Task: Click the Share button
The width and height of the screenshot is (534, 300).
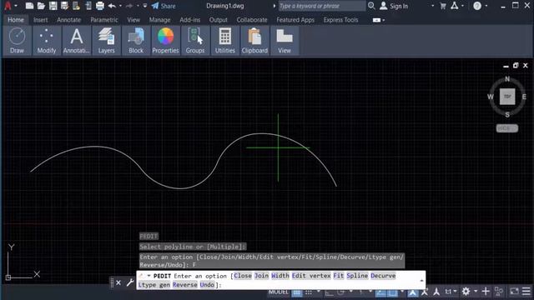Action: (x=164, y=6)
